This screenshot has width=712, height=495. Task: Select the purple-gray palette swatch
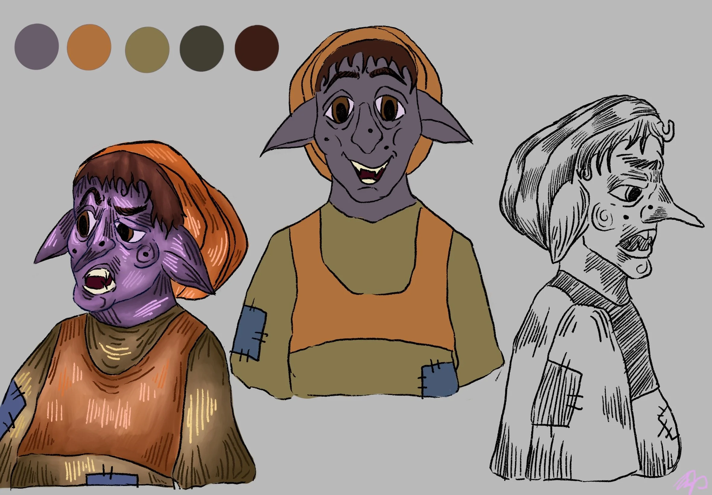[x=37, y=47]
